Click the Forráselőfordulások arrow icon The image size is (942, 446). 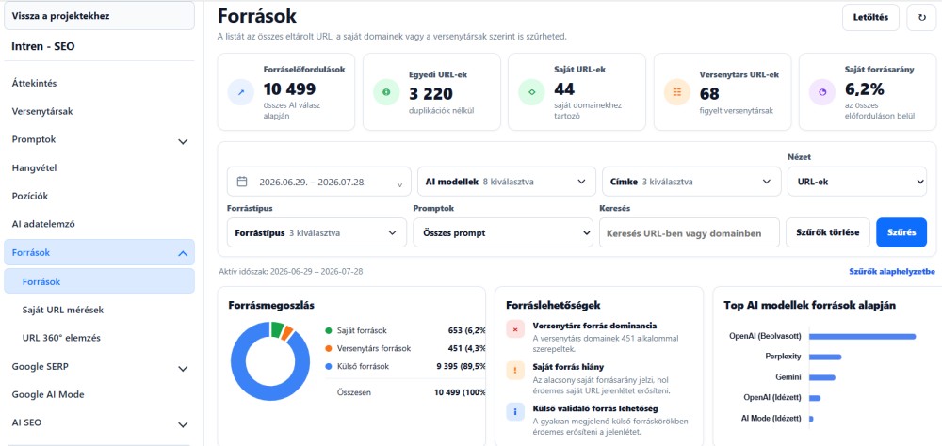pos(241,92)
